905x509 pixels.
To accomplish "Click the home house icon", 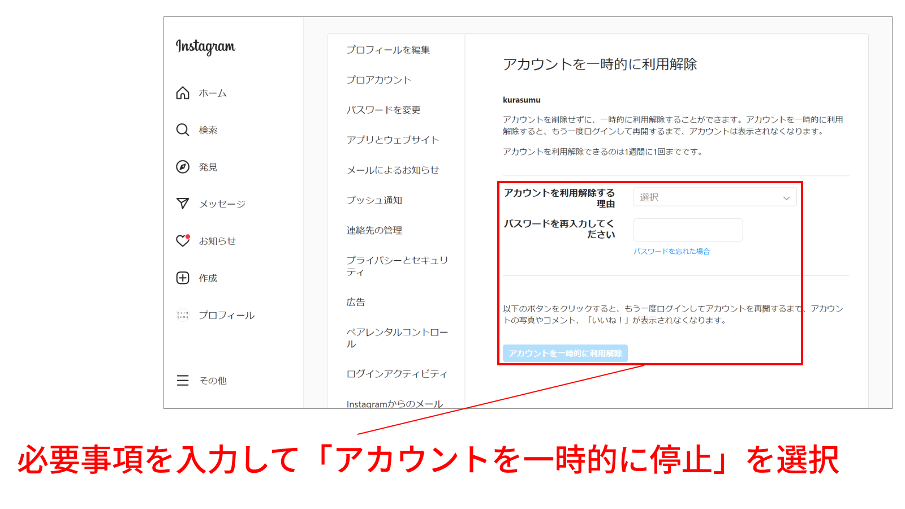I will point(183,93).
